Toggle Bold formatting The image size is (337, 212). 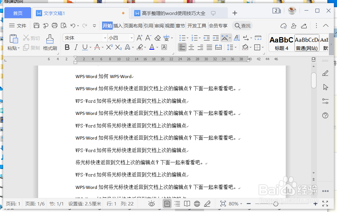coord(67,47)
